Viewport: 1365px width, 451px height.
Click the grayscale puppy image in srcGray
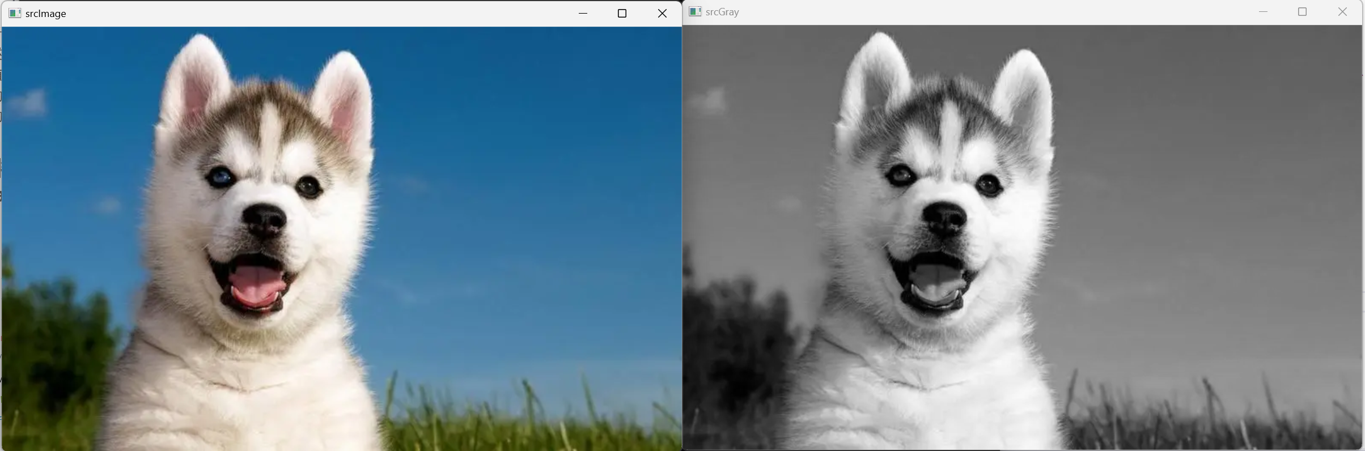point(1022,237)
